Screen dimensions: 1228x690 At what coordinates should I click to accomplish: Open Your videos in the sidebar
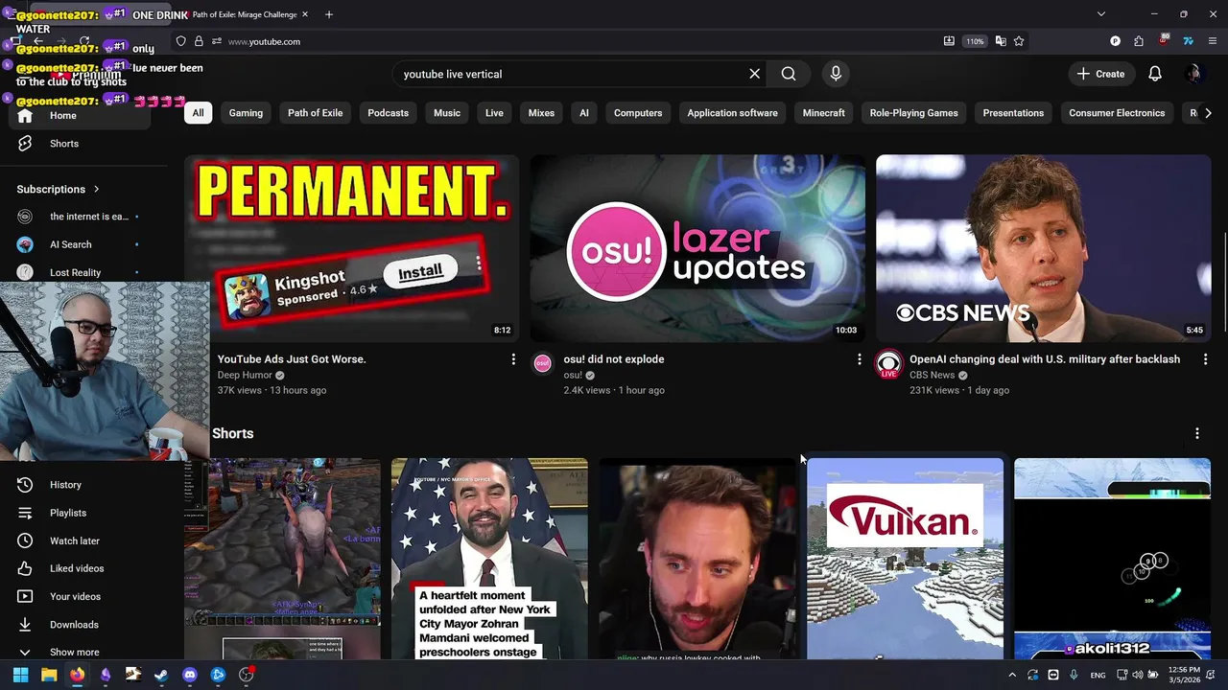click(80, 596)
